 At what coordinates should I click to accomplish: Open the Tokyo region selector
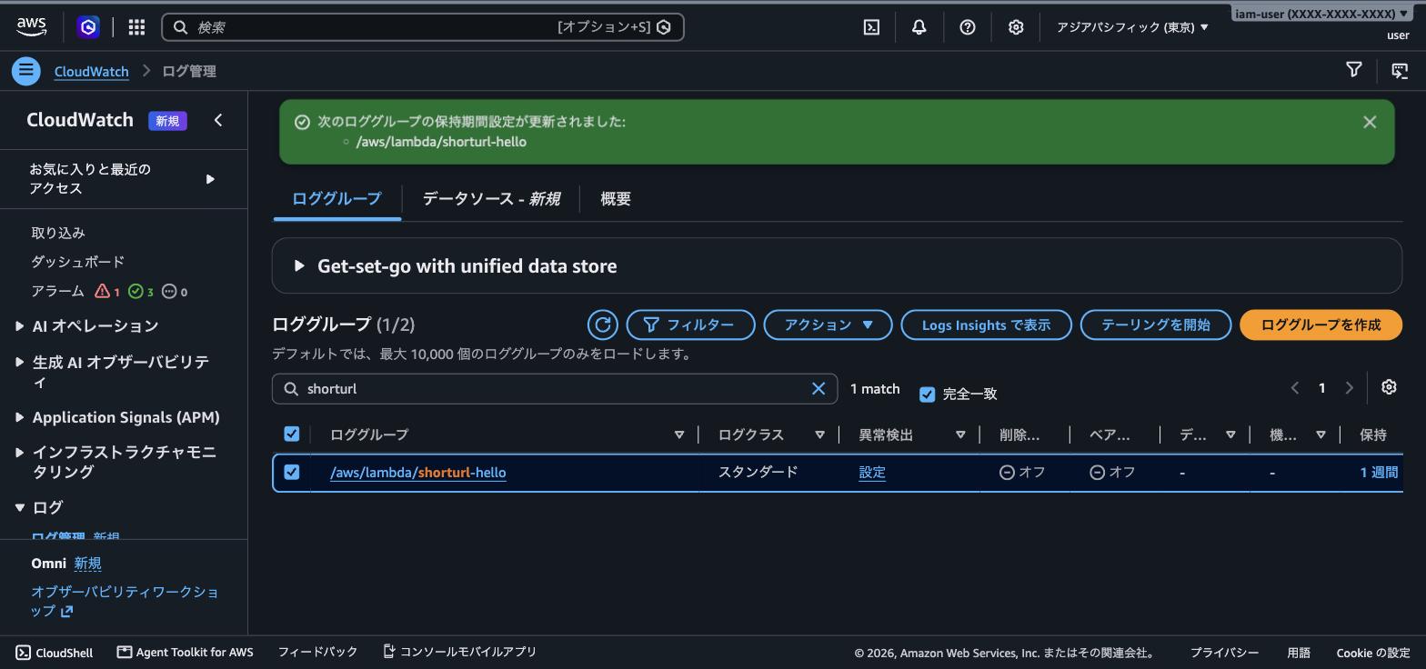(x=1132, y=27)
